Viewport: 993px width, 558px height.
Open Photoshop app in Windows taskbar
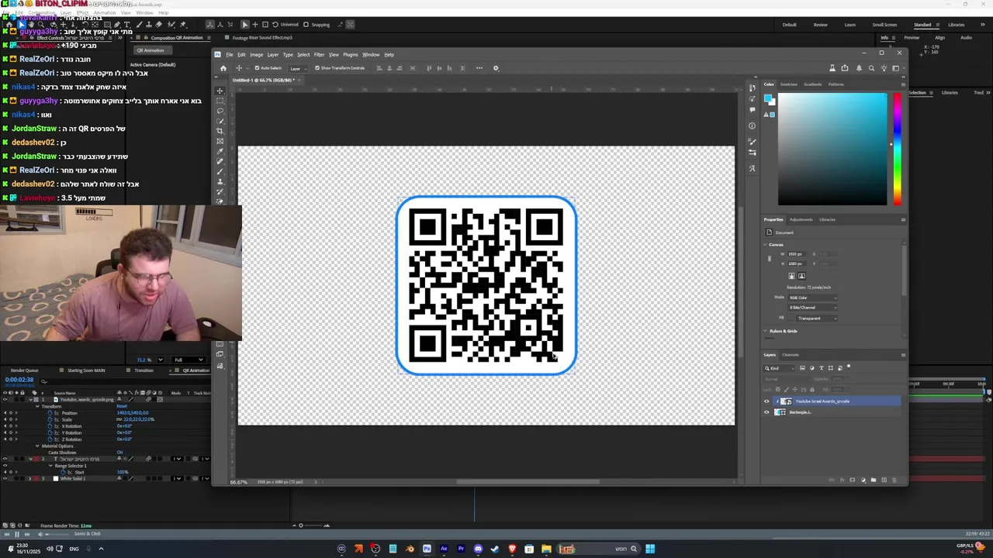(427, 549)
